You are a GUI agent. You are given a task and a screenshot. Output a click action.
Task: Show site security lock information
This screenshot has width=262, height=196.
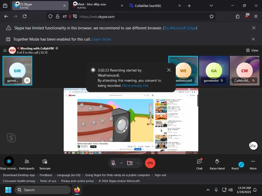58,16
